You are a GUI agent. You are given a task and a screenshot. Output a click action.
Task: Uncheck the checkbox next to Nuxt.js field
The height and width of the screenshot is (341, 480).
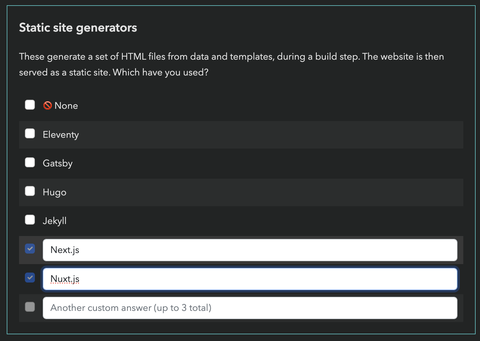(30, 278)
